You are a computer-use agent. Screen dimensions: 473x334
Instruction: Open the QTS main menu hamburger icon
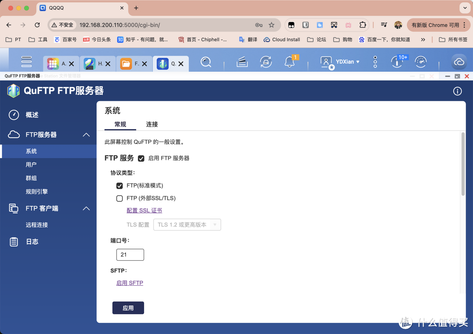[26, 62]
